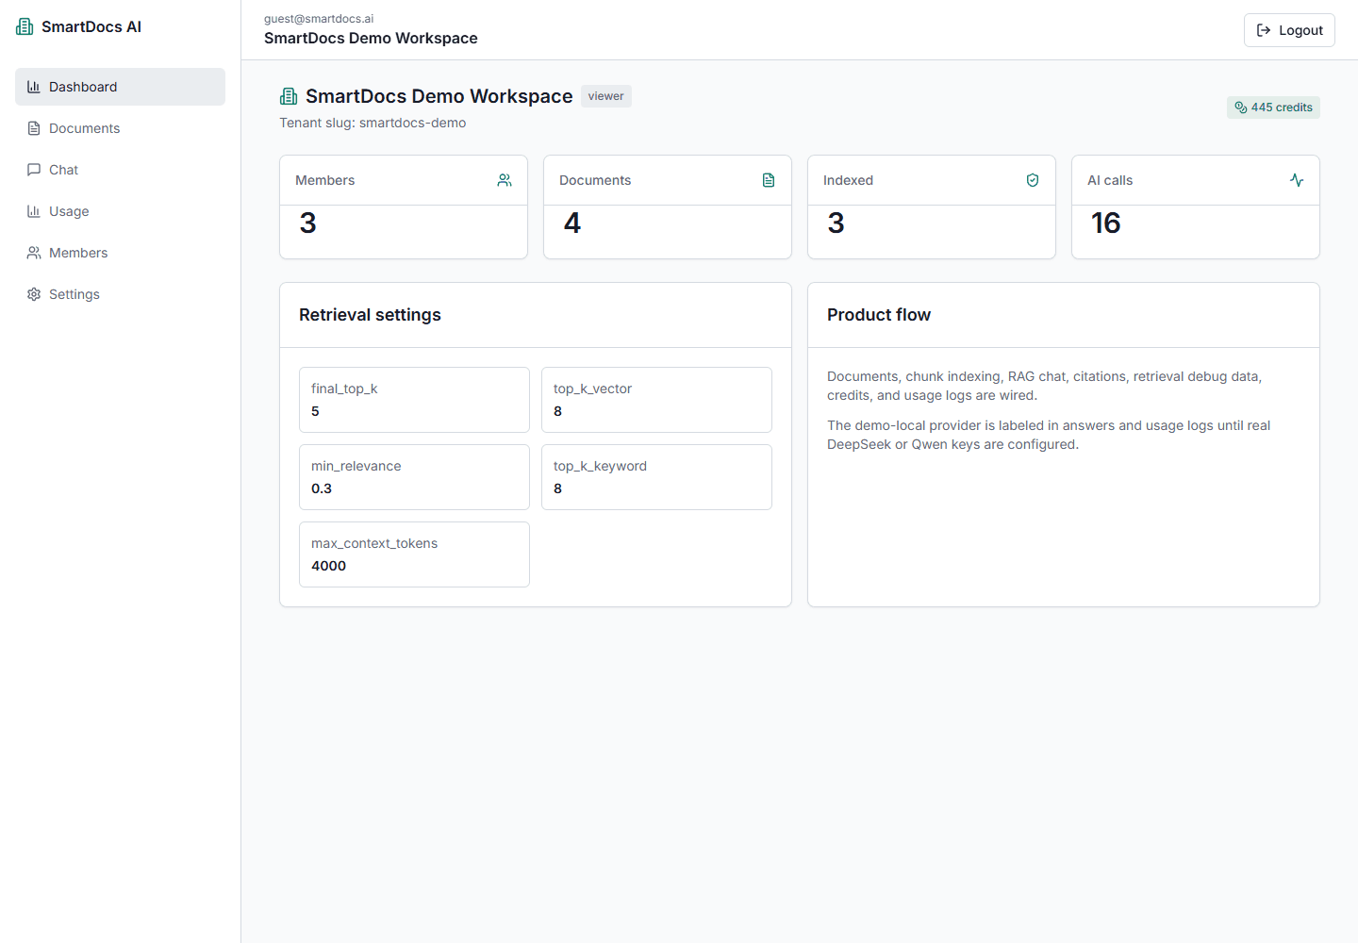The width and height of the screenshot is (1358, 943).
Task: Click the Logout button
Action: click(1289, 30)
